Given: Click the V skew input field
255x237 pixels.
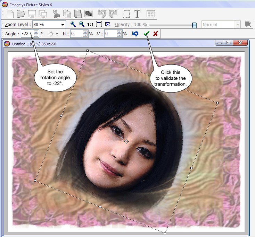Looking at the screenshot, I should (x=111, y=34).
